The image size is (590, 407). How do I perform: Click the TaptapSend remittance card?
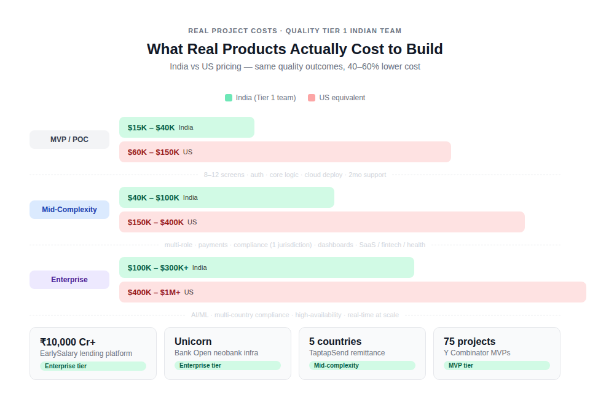pos(362,354)
